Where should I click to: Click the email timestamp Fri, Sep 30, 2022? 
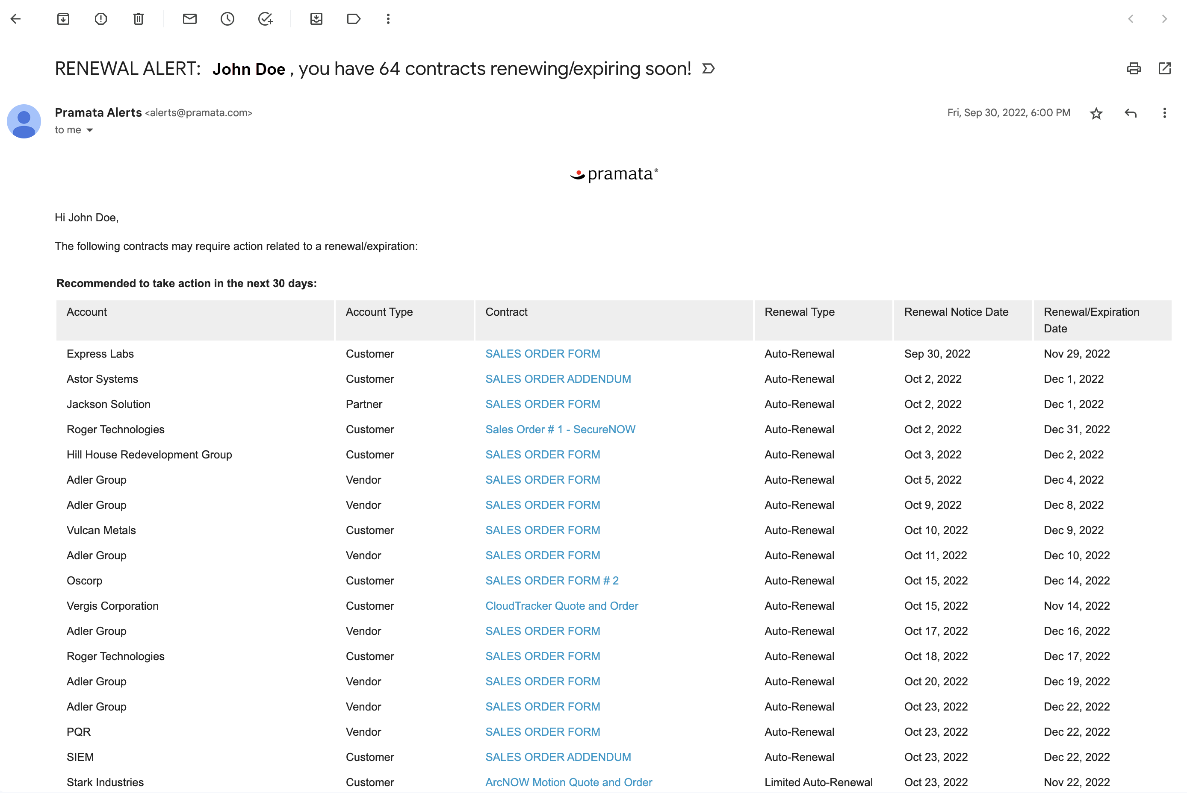click(x=1009, y=113)
